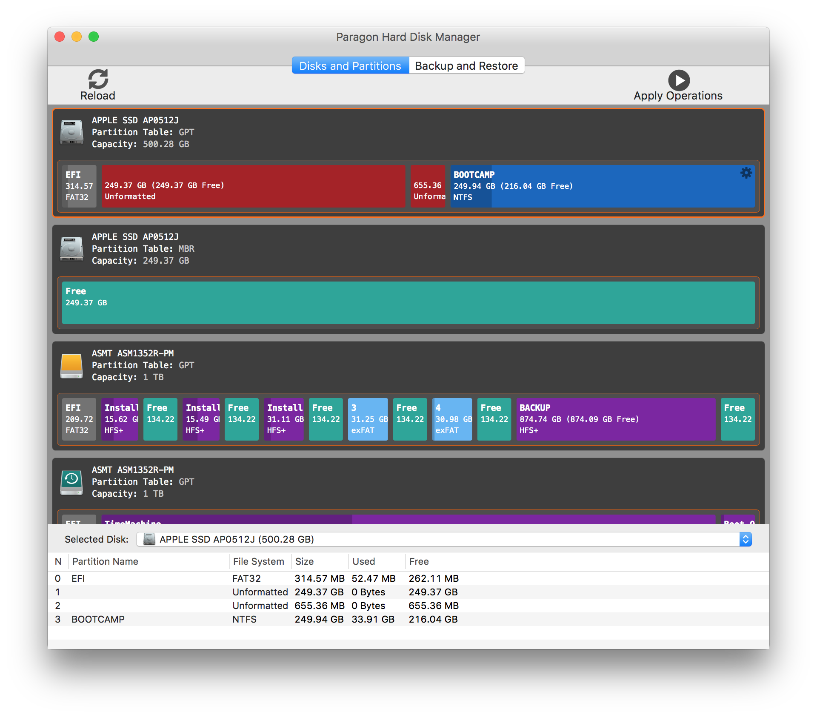817x717 pixels.
Task: Open the BOOTCAMP partition gear menu
Action: point(746,173)
